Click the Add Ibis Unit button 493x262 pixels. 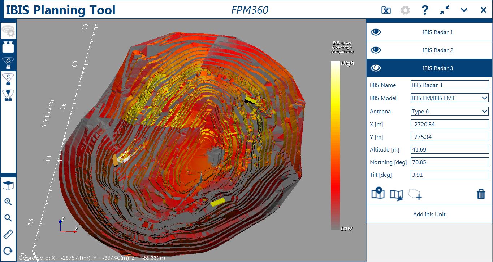pyautogui.click(x=429, y=214)
